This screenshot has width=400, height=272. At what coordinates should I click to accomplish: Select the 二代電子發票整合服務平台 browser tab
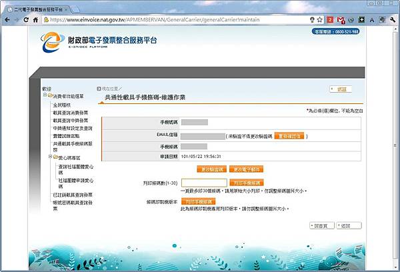click(x=38, y=9)
